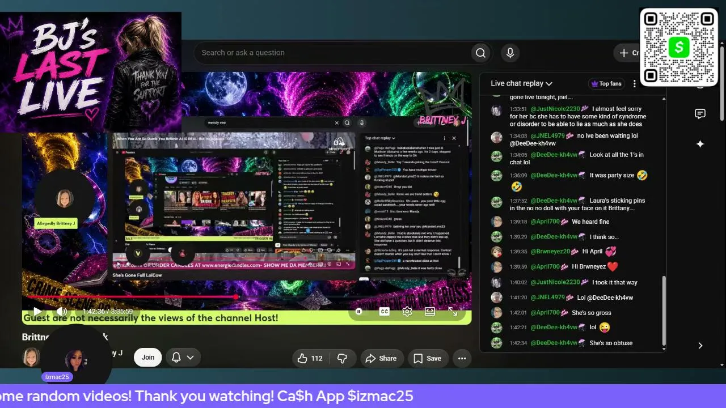The image size is (726, 408).
Task: Dislike the video with the thumbs-down icon
Action: [x=342, y=358]
